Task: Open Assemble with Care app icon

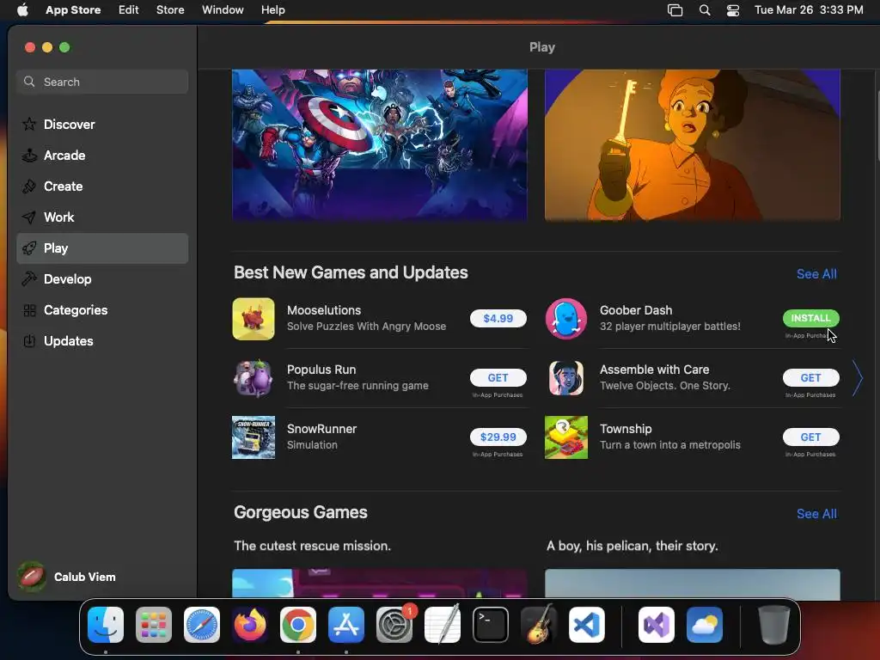Action: click(566, 378)
